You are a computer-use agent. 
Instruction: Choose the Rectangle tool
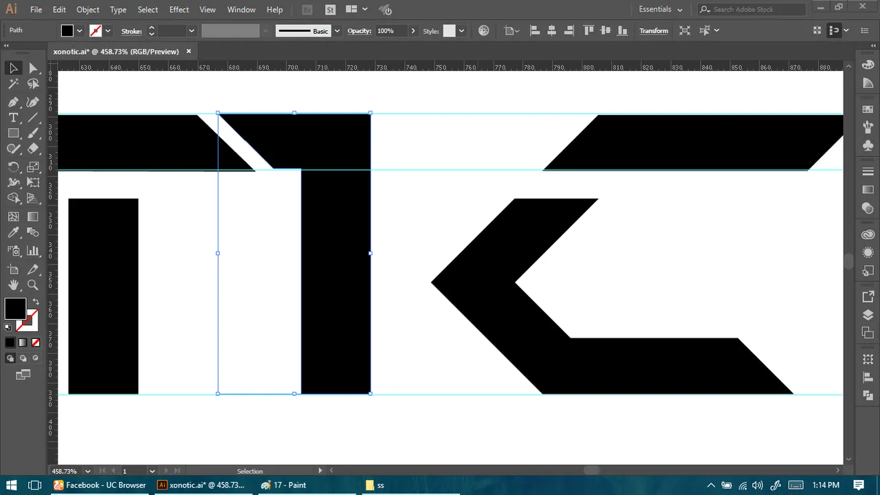(x=13, y=133)
